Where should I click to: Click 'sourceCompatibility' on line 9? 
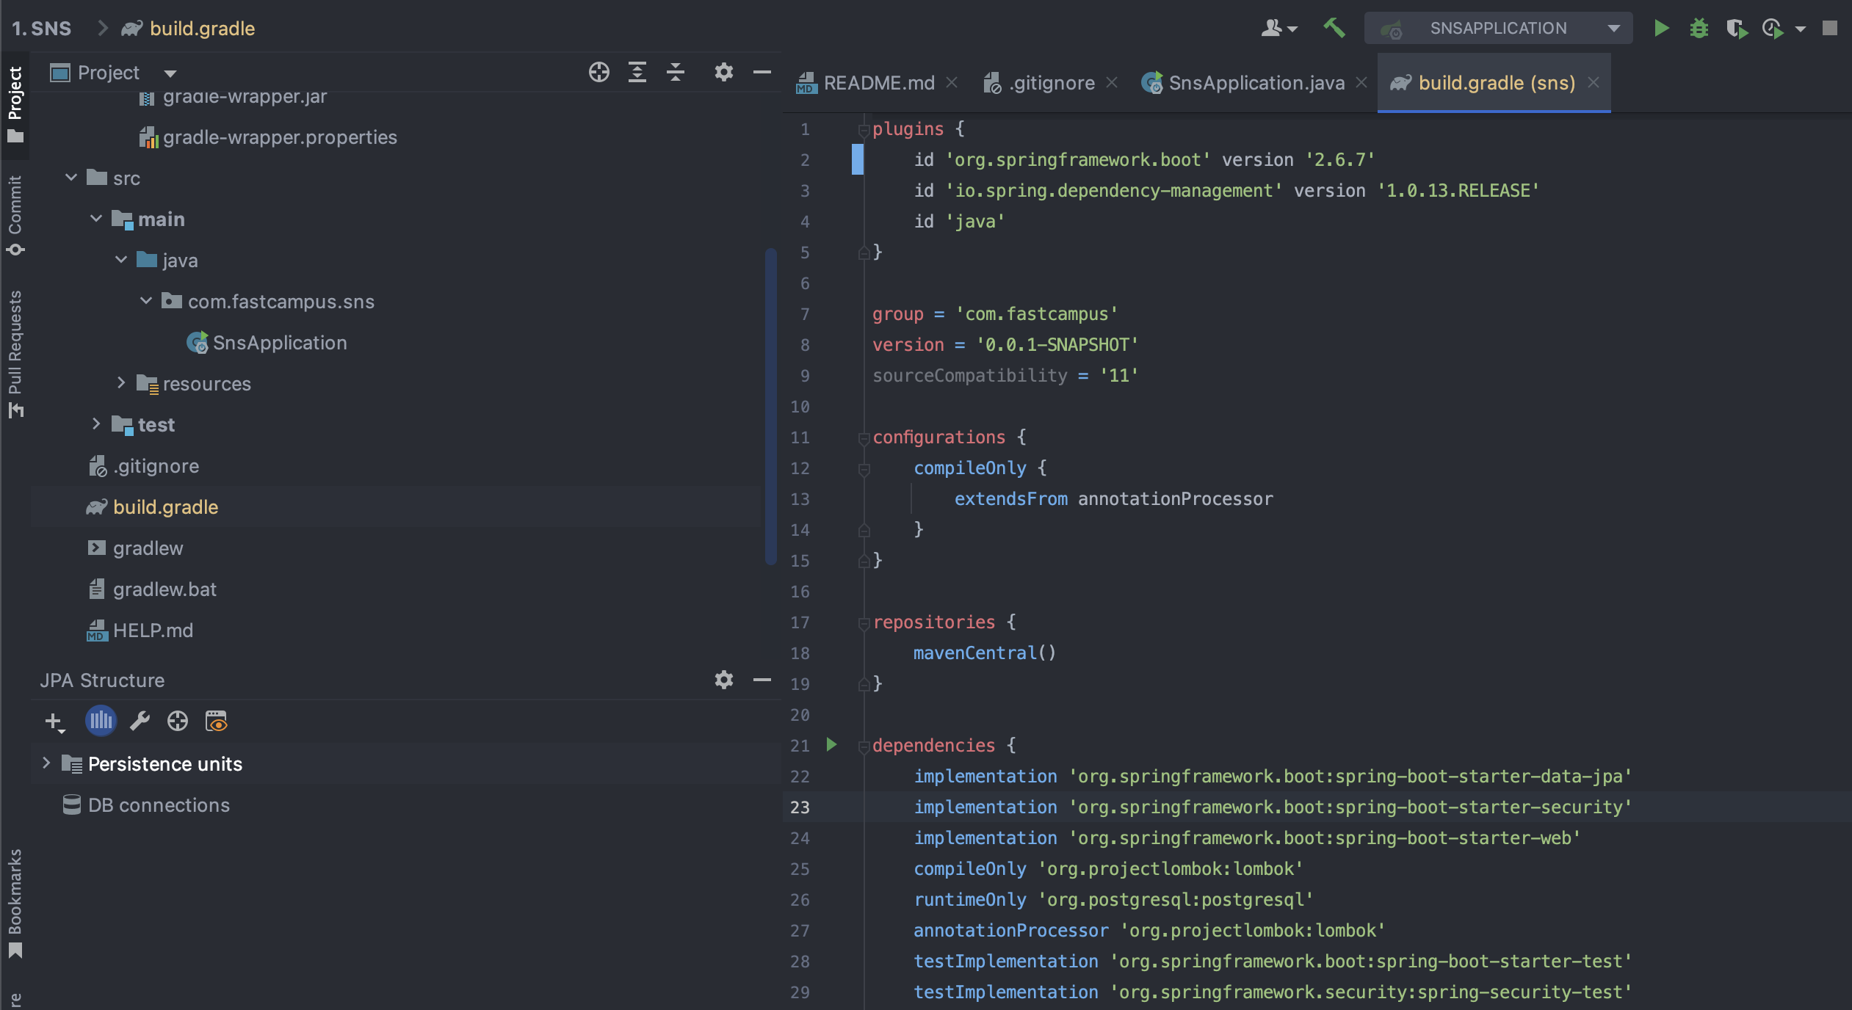point(969,375)
